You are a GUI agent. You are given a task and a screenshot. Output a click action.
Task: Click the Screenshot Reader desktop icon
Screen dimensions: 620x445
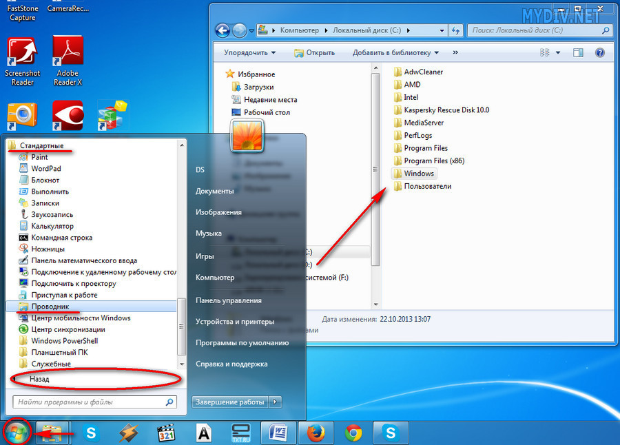[x=22, y=61]
